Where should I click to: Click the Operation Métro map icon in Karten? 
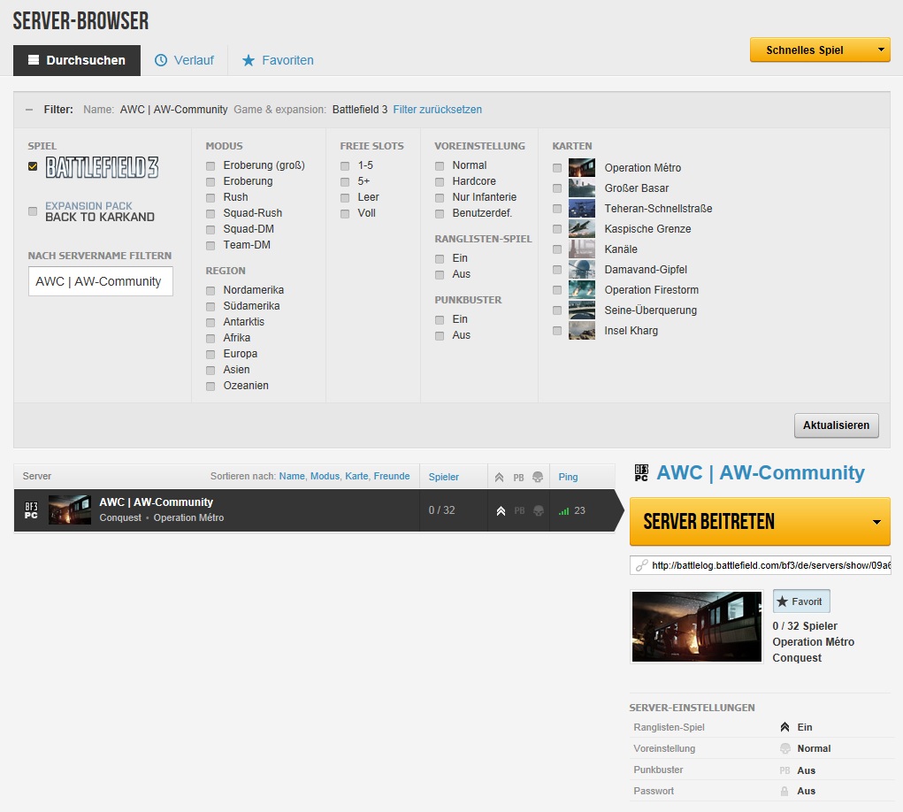pyautogui.click(x=582, y=168)
